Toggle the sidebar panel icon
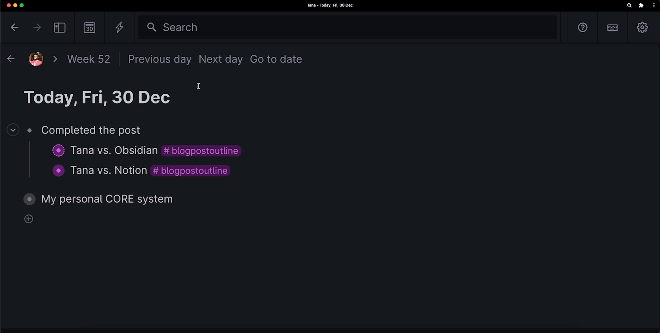 tap(60, 27)
